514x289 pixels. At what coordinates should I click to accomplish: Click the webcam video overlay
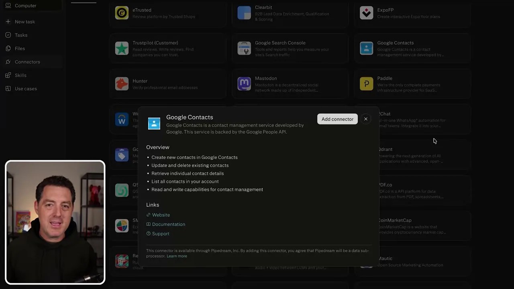tap(55, 222)
